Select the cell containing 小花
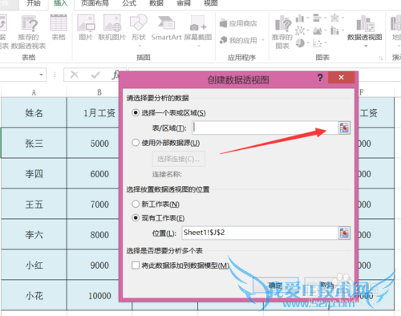401x316 pixels. (34, 295)
